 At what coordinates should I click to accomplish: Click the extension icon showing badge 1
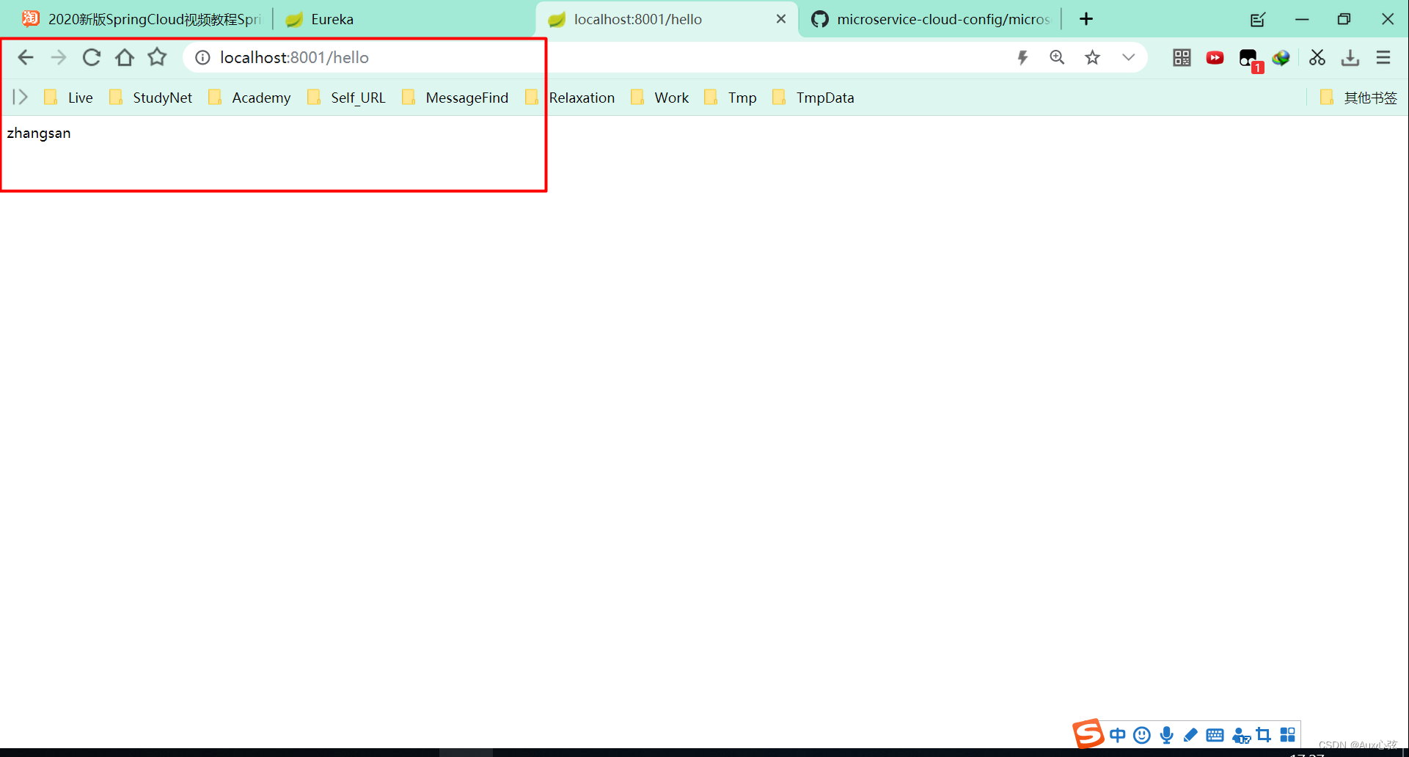pos(1249,57)
